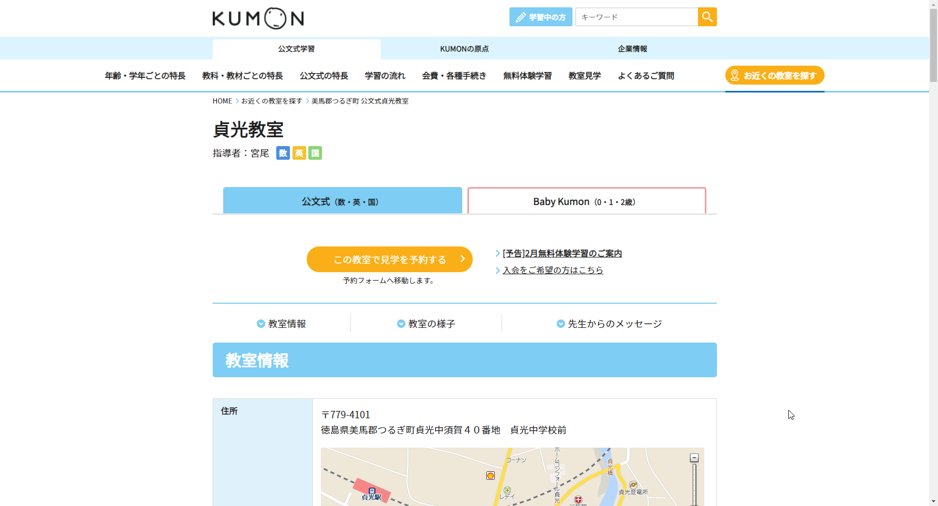This screenshot has height=506, width=938.
Task: Open 教室見学 menu item
Action: 585,76
